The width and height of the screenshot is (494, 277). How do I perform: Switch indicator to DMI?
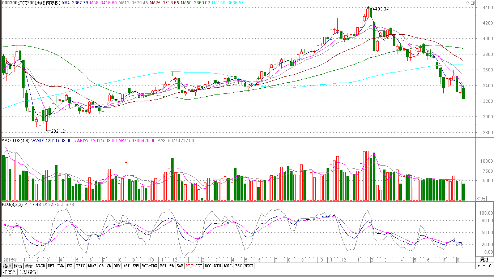click(51, 266)
